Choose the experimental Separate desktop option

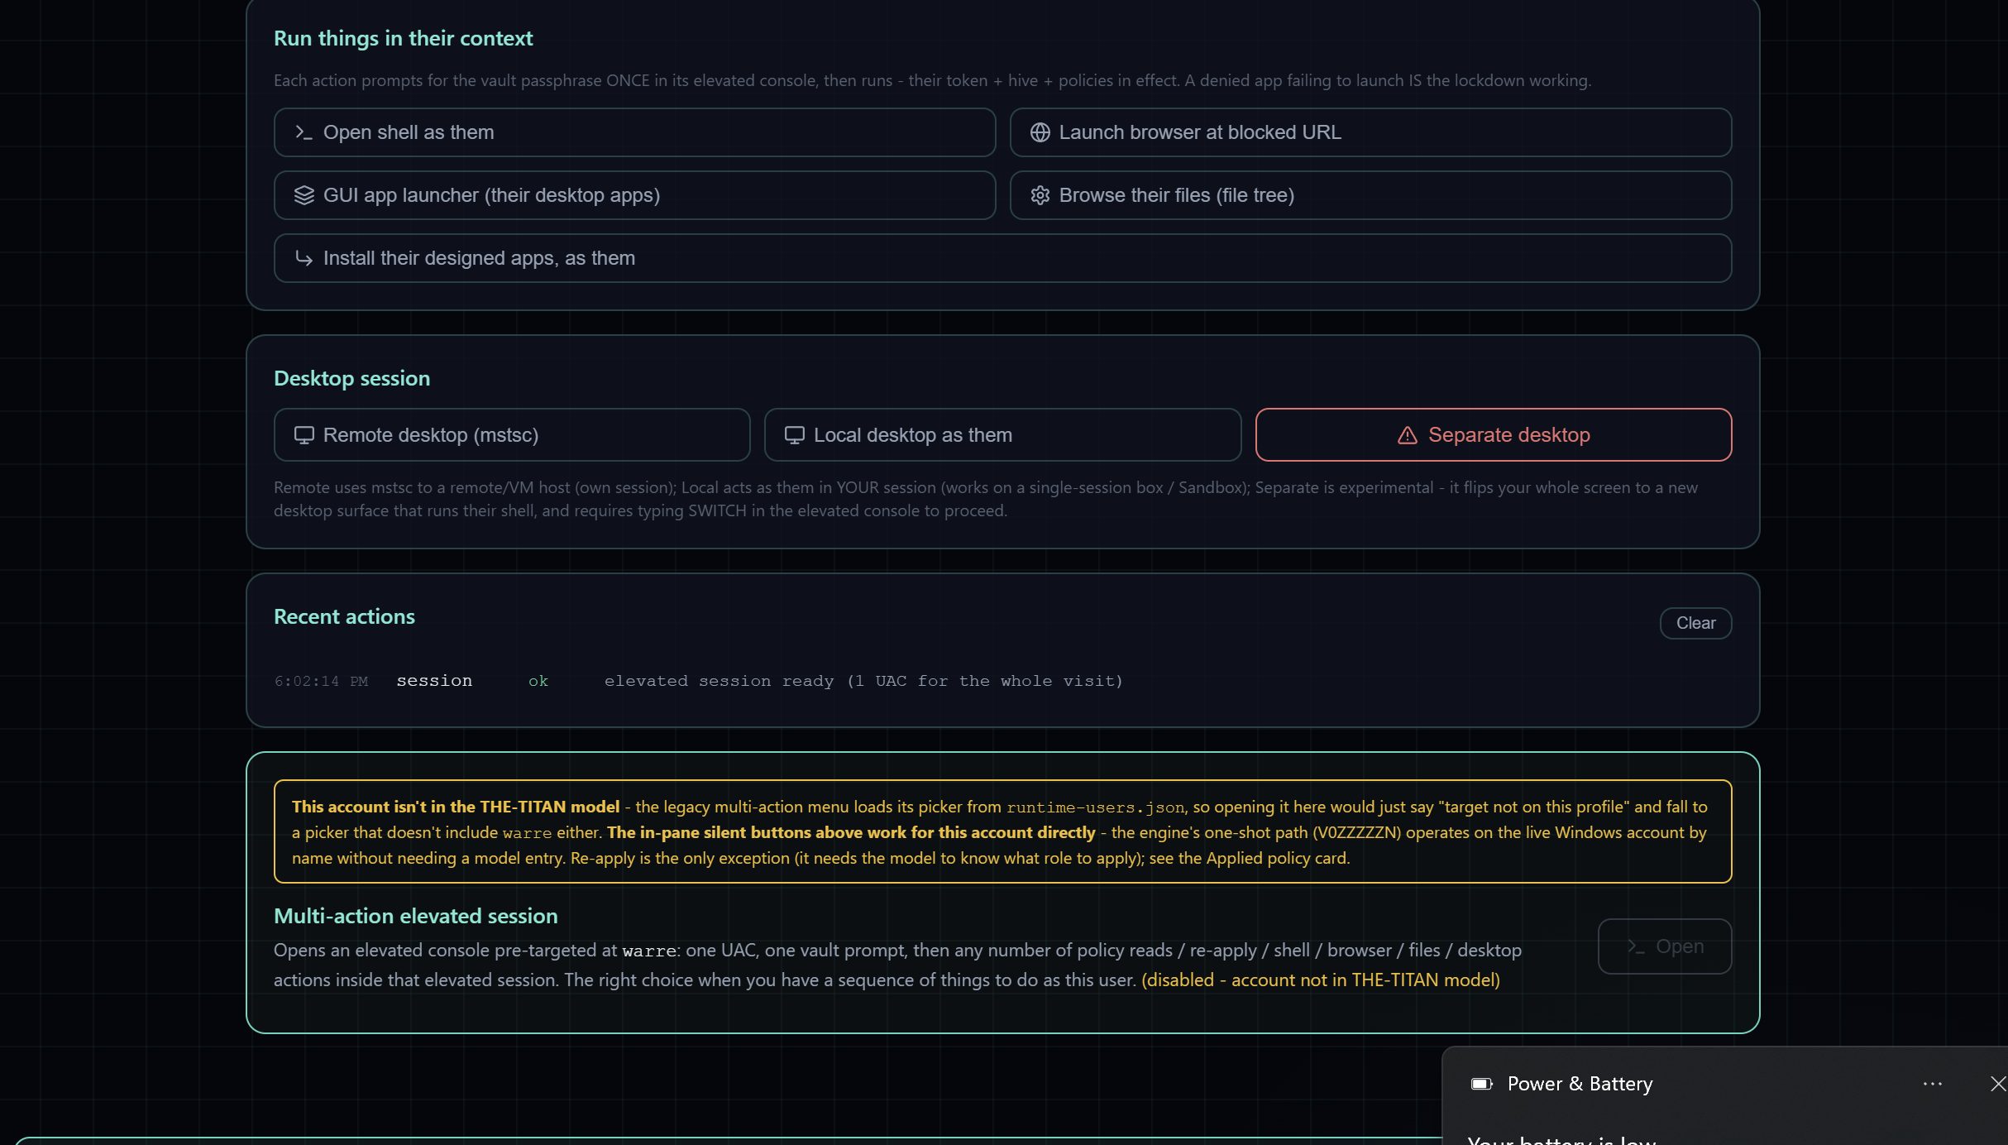pyautogui.click(x=1493, y=435)
